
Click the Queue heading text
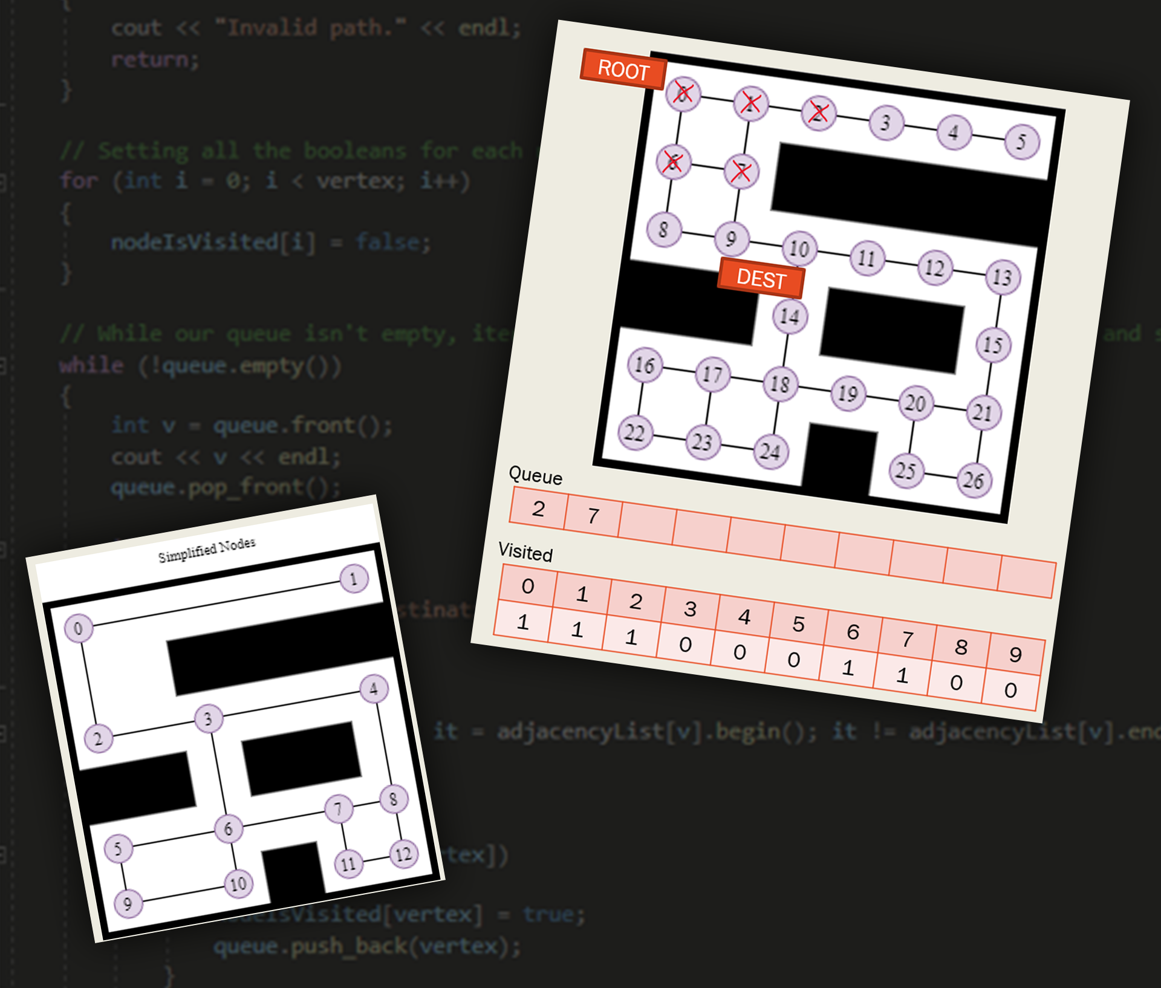[536, 475]
